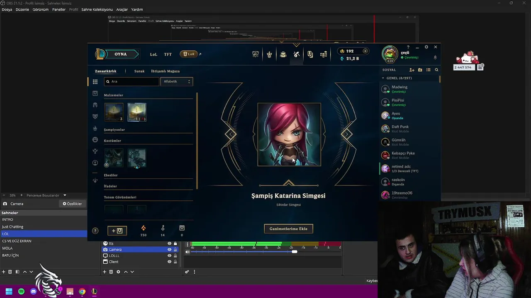Open Araçlar menu in OBS
This screenshot has width=531, height=298.
(x=122, y=10)
